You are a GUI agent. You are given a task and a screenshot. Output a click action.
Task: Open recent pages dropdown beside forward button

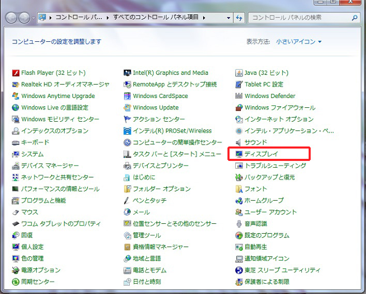point(34,18)
